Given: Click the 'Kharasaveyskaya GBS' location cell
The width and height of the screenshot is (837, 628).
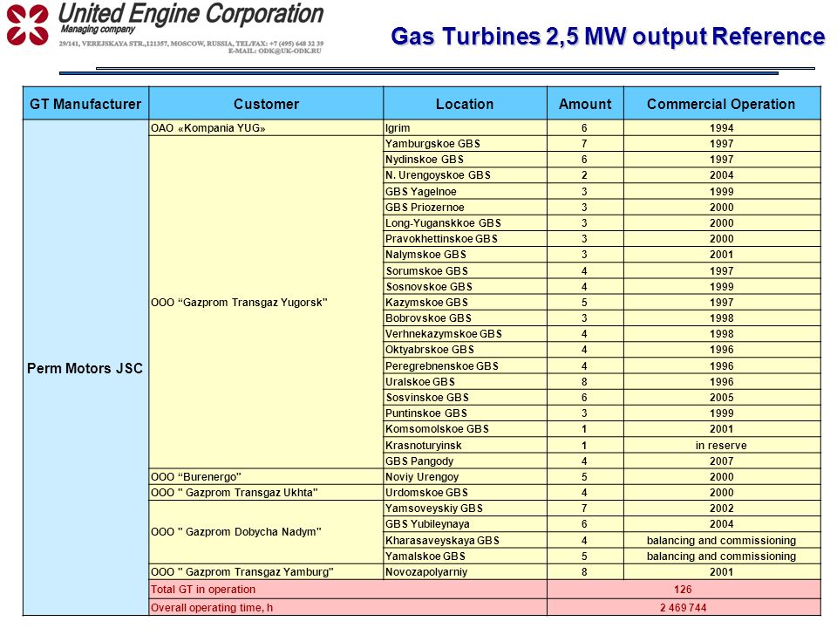Looking at the screenshot, I should 465,540.
